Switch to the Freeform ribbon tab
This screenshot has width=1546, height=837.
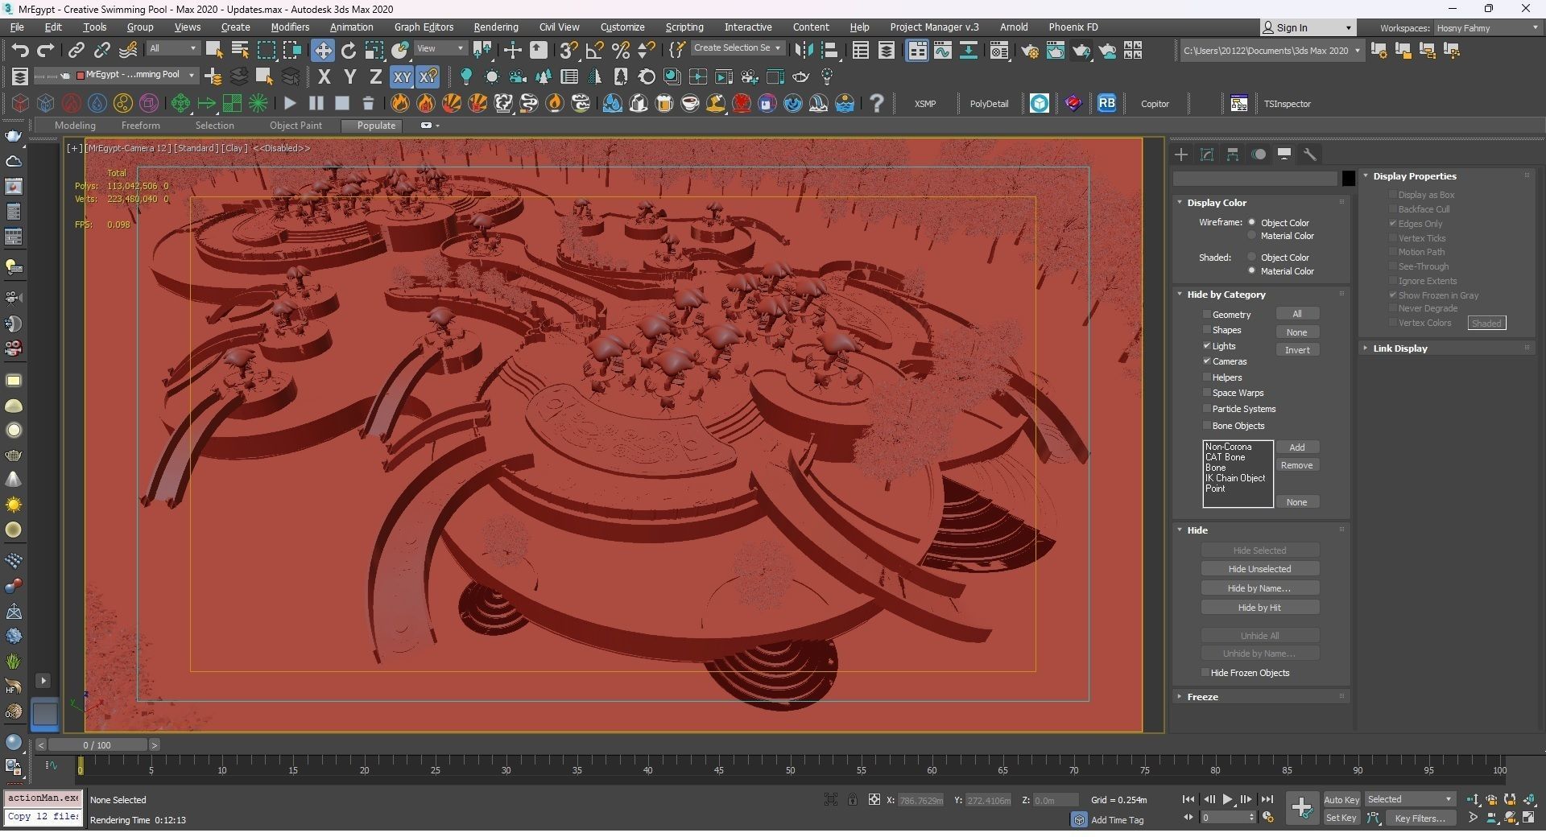point(140,126)
